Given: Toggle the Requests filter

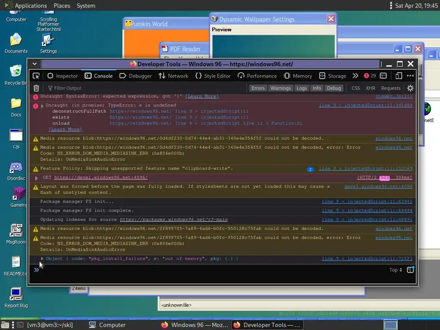Looking at the screenshot, I should tap(391, 88).
